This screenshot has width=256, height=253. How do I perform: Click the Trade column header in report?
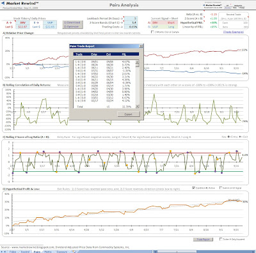[x=79, y=54]
